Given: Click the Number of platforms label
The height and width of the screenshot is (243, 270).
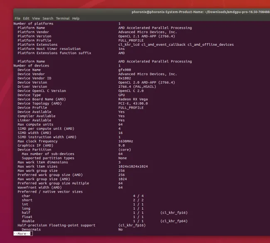Looking at the screenshot, I should (x=33, y=24).
